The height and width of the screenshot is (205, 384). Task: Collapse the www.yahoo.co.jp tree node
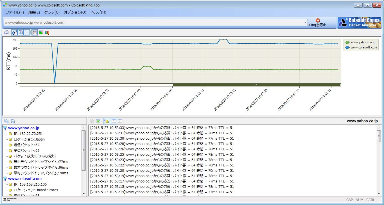pyautogui.click(x=5, y=128)
